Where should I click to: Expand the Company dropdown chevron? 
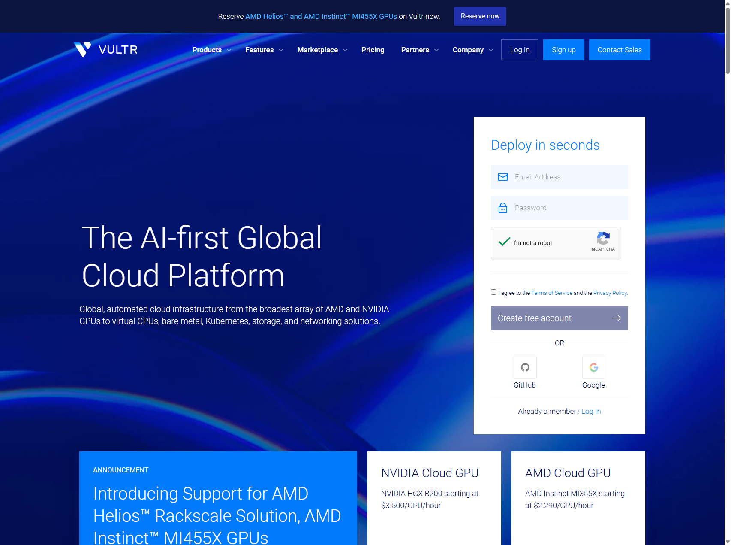(x=491, y=50)
